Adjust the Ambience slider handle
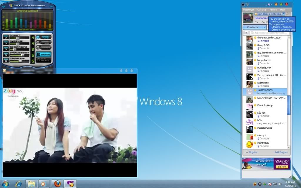Screen dimensions: 301x188 tap(18, 43)
